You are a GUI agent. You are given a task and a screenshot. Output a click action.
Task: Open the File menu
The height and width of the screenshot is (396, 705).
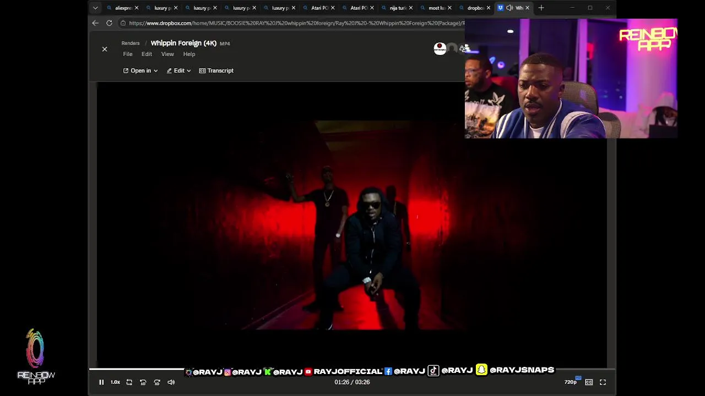click(x=128, y=54)
